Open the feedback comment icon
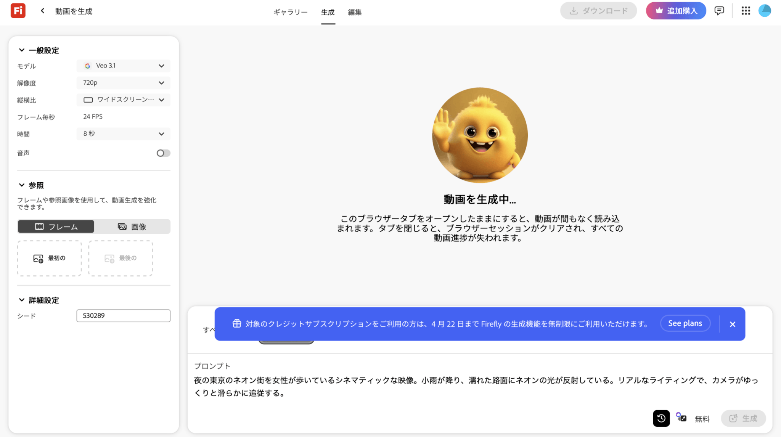This screenshot has height=437, width=781. click(719, 11)
